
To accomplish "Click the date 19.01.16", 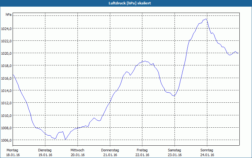I will click(45, 155).
